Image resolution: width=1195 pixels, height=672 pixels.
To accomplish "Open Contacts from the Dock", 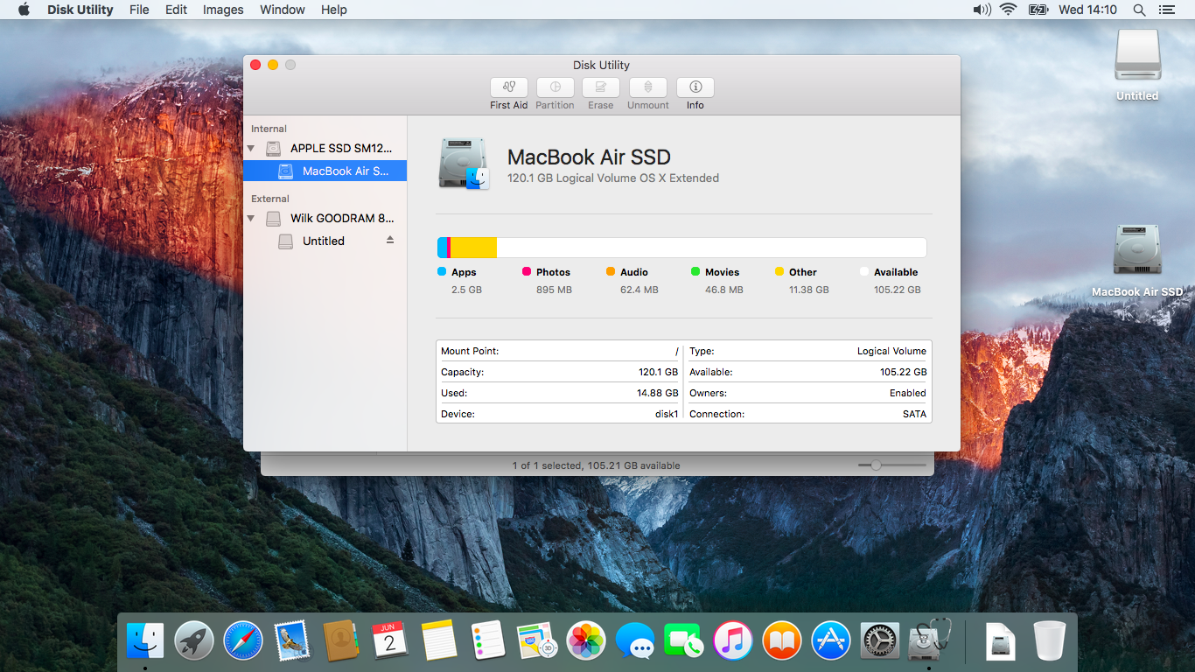I will point(341,640).
